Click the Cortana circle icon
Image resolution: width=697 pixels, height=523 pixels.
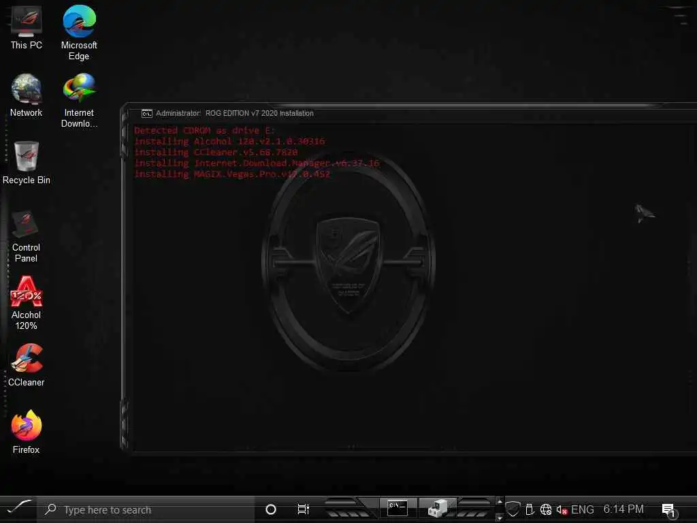tap(271, 509)
